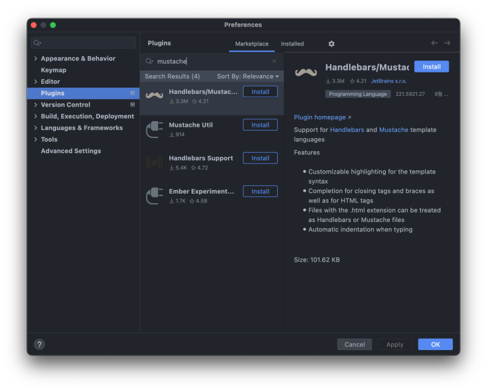487x391 pixels.
Task: Install the Mustache Util plugin
Action: click(x=260, y=125)
